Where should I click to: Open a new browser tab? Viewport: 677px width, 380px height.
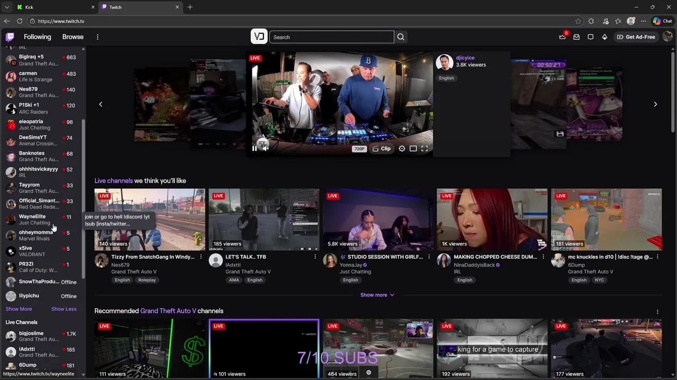point(190,7)
